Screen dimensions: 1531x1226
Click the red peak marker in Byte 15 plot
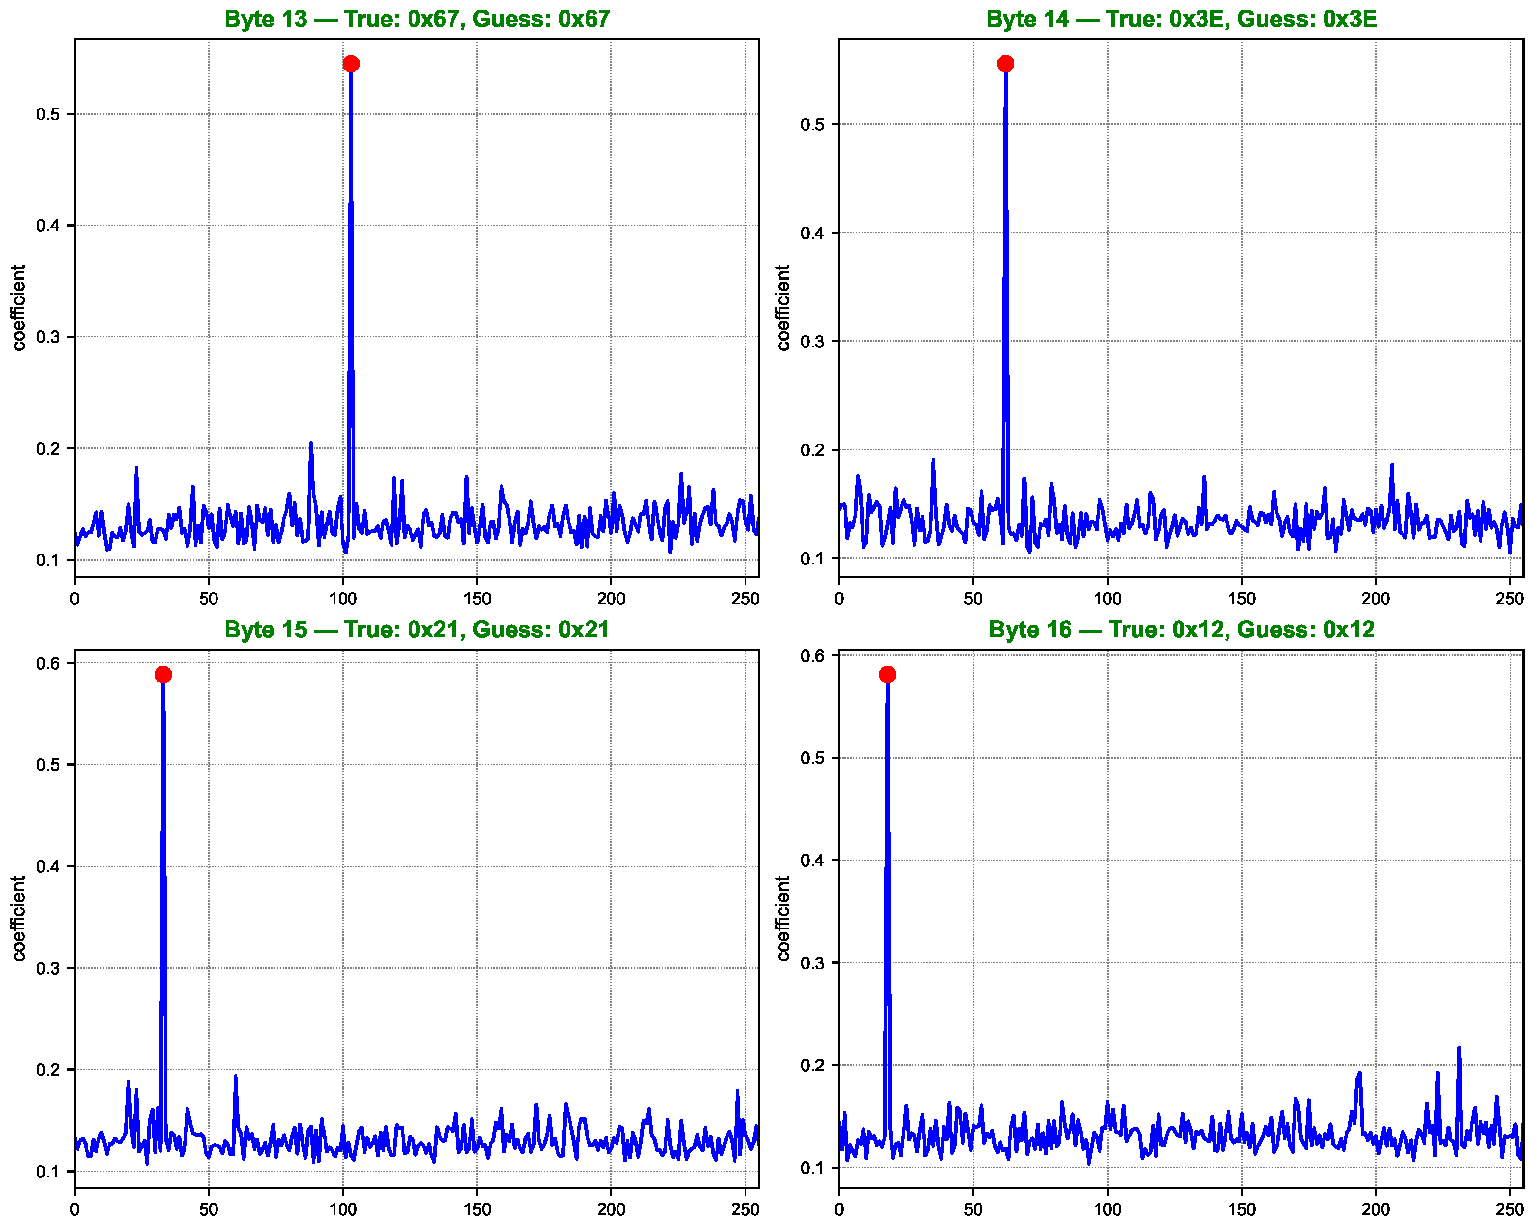[x=163, y=674]
